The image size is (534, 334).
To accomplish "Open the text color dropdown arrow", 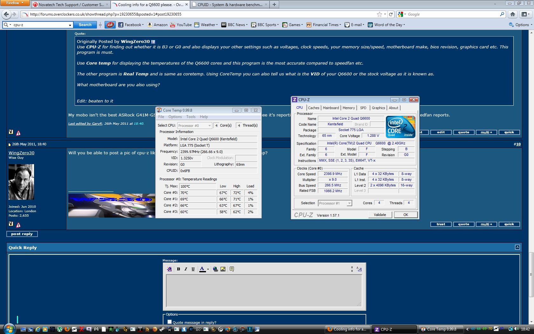I will click(x=208, y=269).
